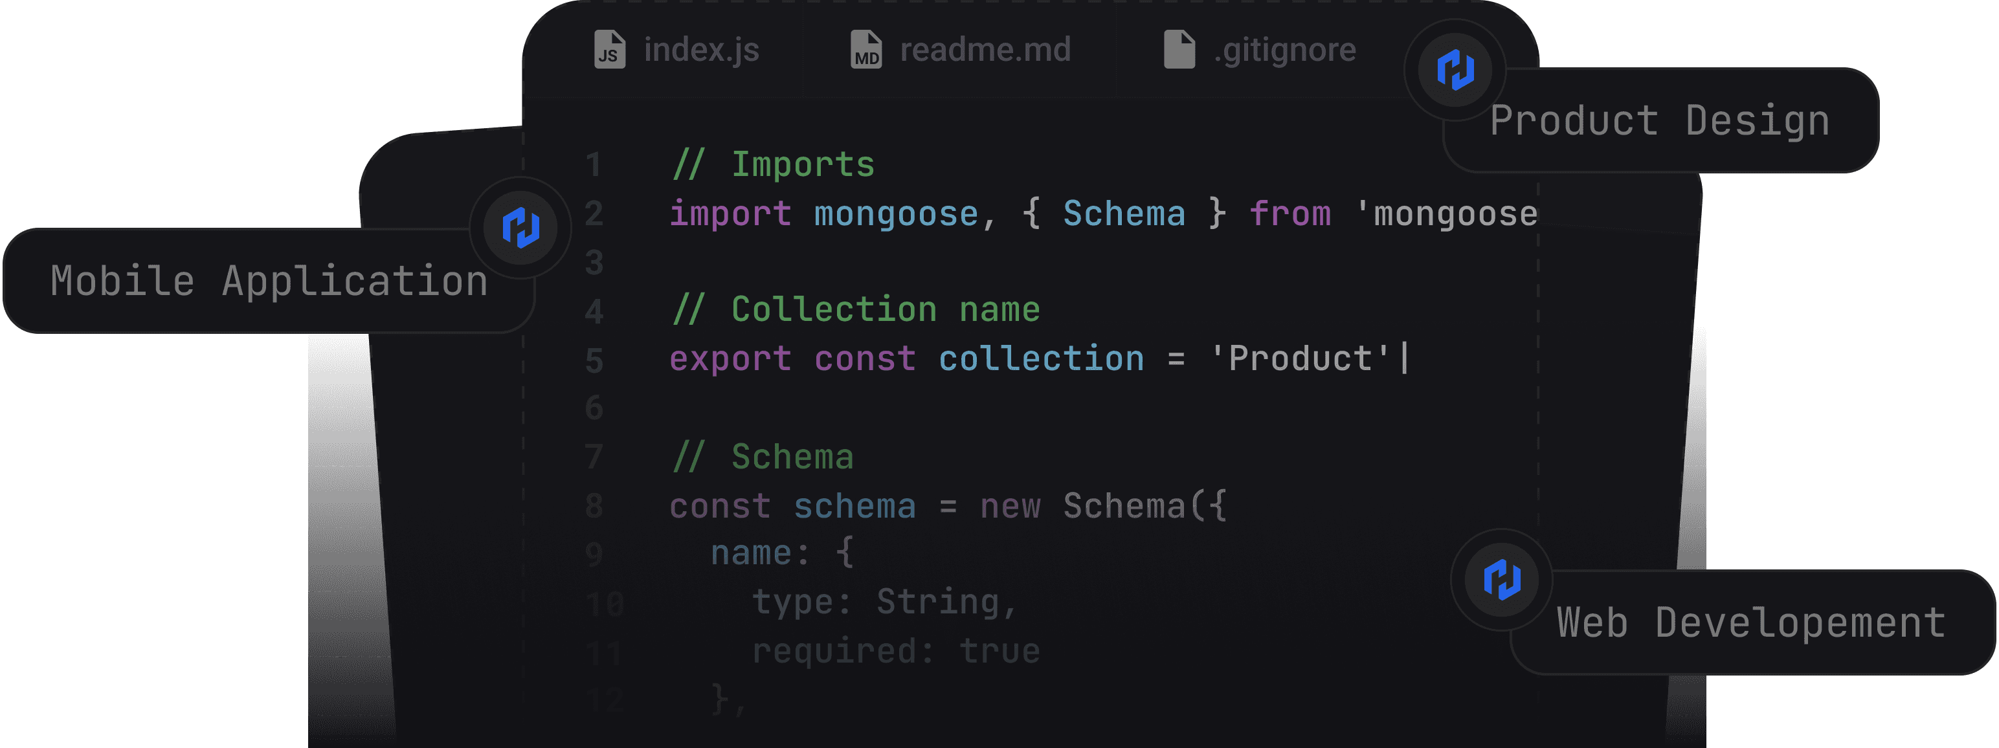This screenshot has width=1999, height=748.
Task: Click the MD file icon beside readme.md
Action: click(866, 50)
